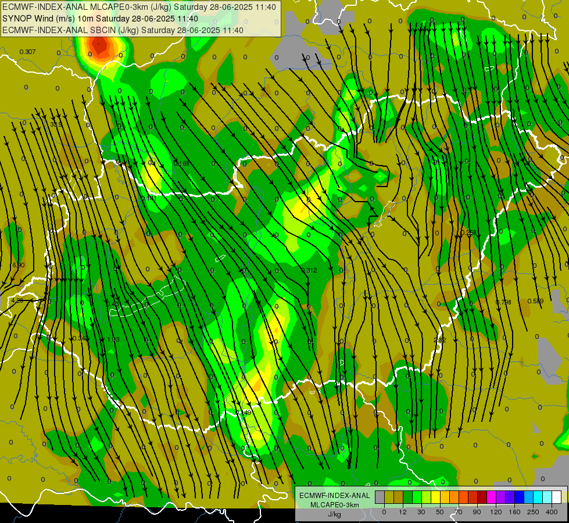Click the legend scale value '50'

click(x=440, y=512)
